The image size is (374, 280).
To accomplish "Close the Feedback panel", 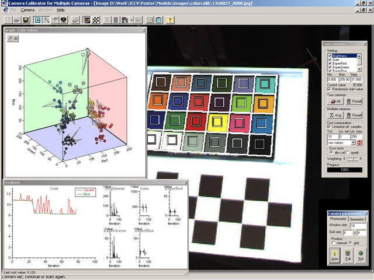I will (186, 183).
